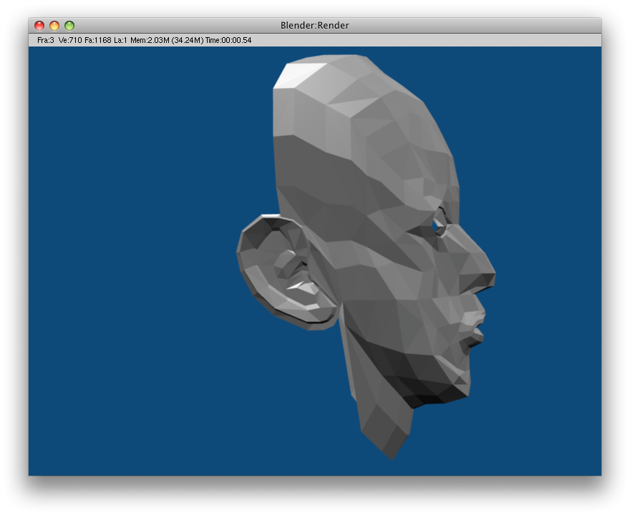The width and height of the screenshot is (630, 515).
Task: Click the Blender:Render window title
Action: pyautogui.click(x=314, y=26)
